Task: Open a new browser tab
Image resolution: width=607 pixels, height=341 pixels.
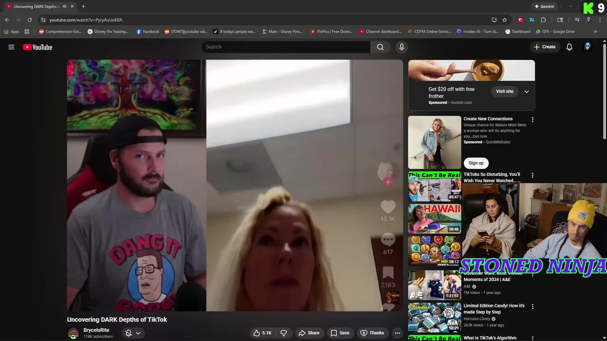Action: 83,7
